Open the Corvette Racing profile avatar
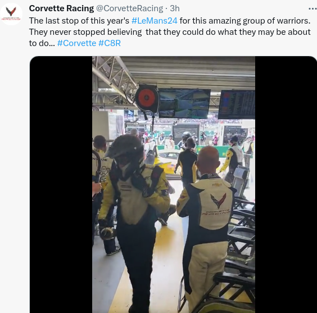 (x=11, y=13)
